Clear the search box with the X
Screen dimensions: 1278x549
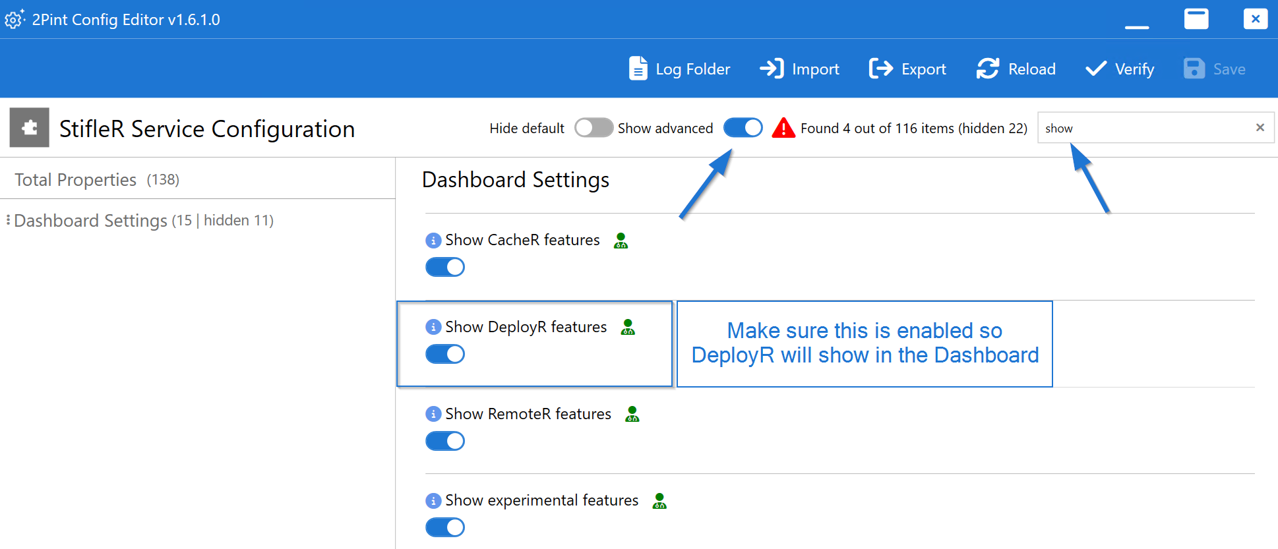point(1260,128)
